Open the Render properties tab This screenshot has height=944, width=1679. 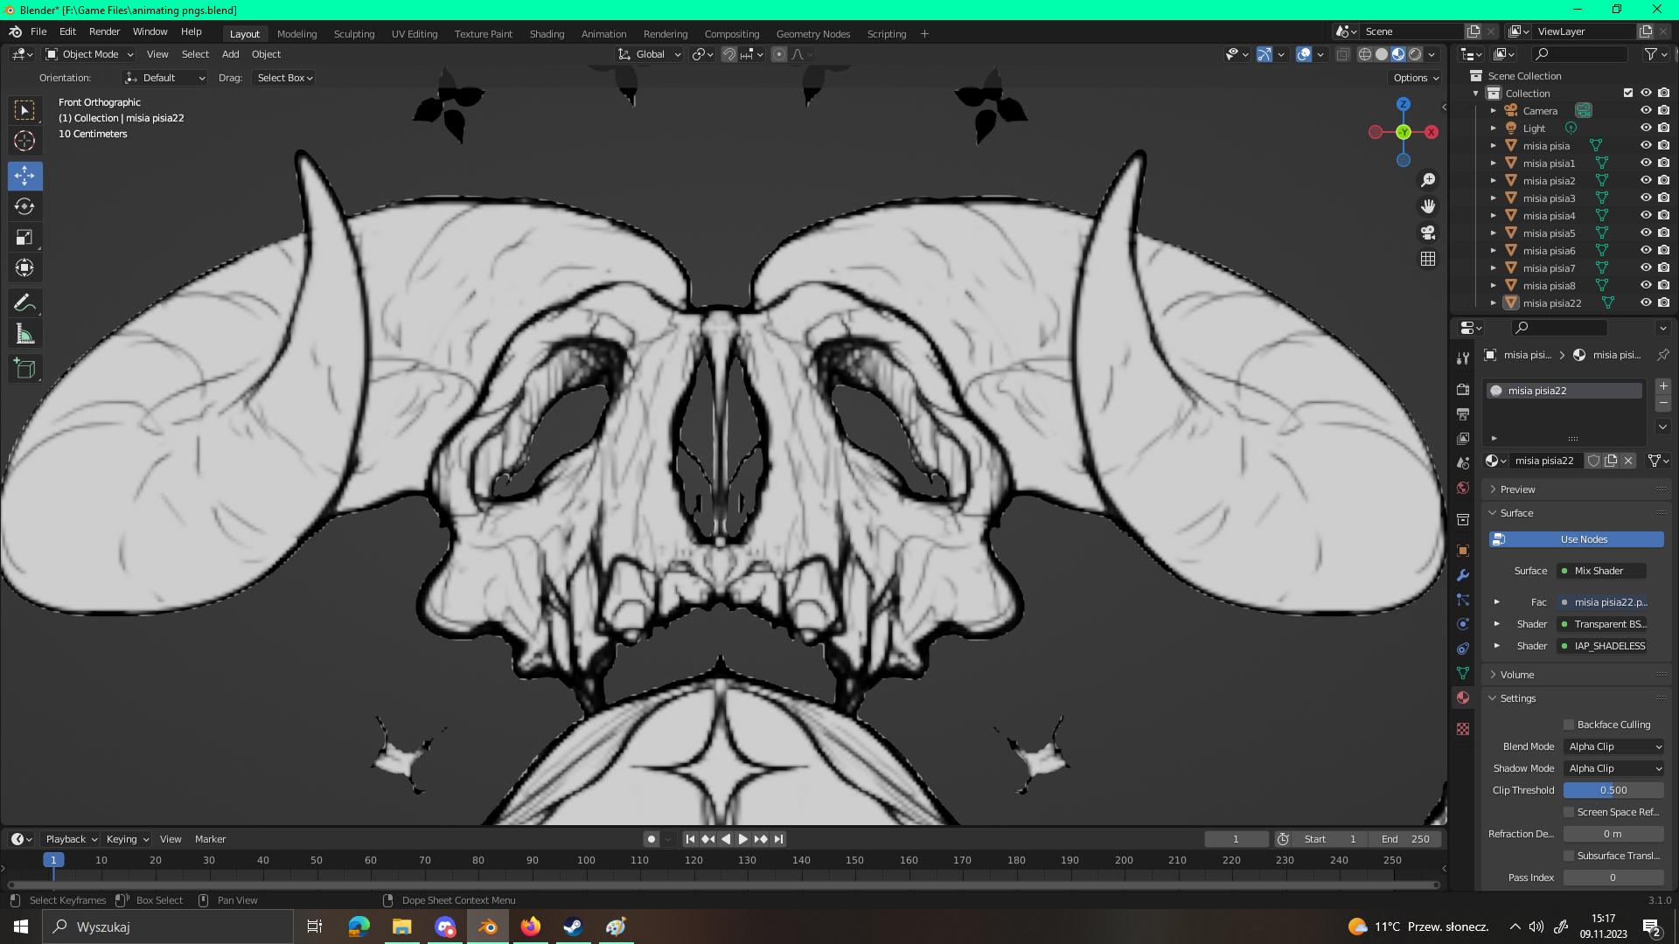1463,389
